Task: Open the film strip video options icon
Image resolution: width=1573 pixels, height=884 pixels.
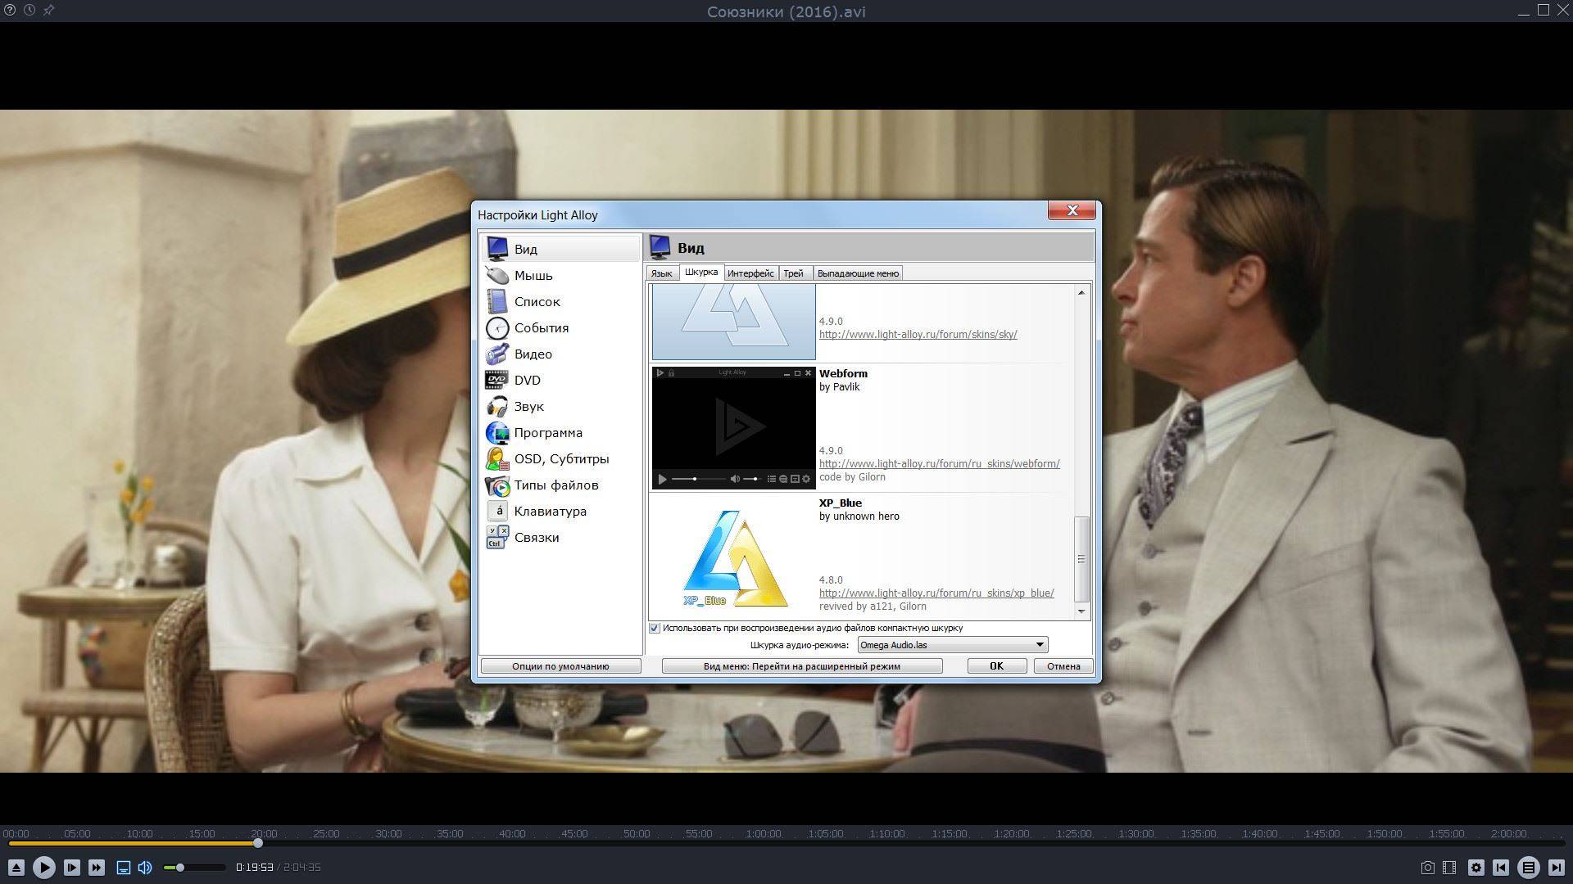Action: (1449, 868)
